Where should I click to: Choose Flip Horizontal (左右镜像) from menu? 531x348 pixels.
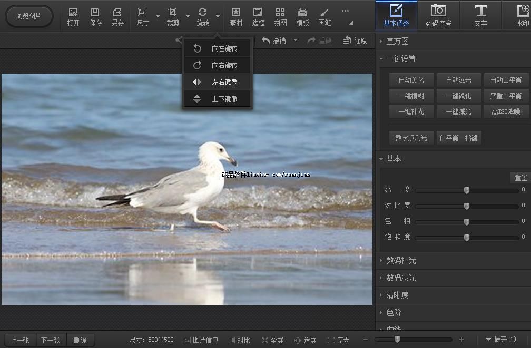point(218,83)
